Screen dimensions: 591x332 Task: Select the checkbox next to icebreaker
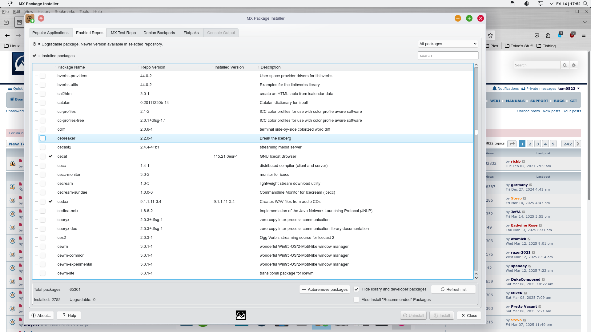click(42, 138)
